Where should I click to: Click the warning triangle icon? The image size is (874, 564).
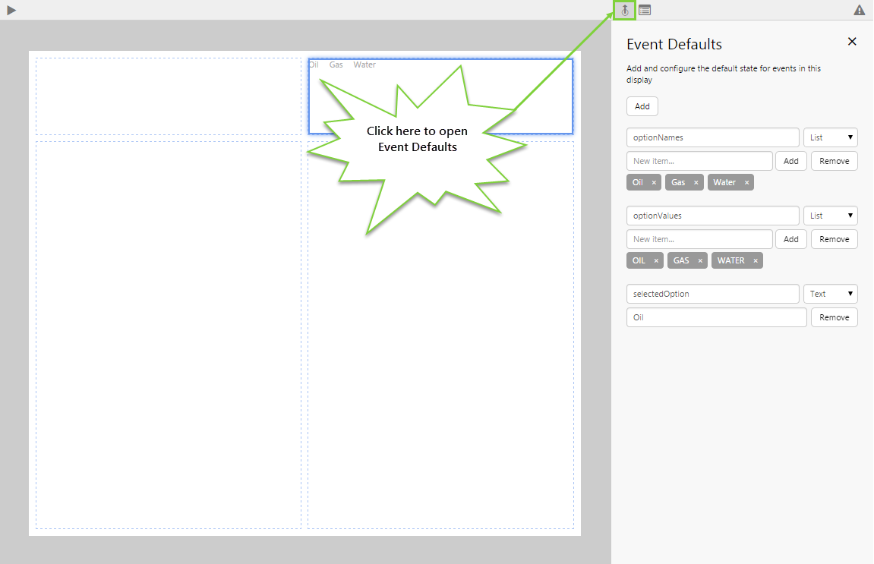859,10
